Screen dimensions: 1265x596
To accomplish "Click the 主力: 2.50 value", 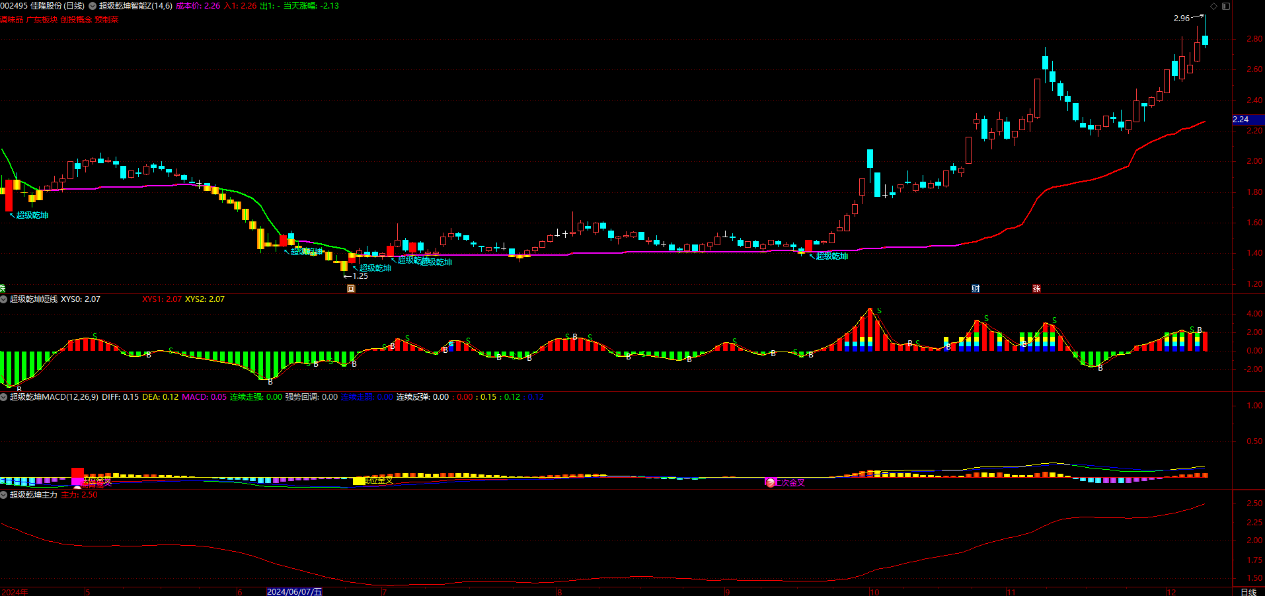I will point(79,495).
